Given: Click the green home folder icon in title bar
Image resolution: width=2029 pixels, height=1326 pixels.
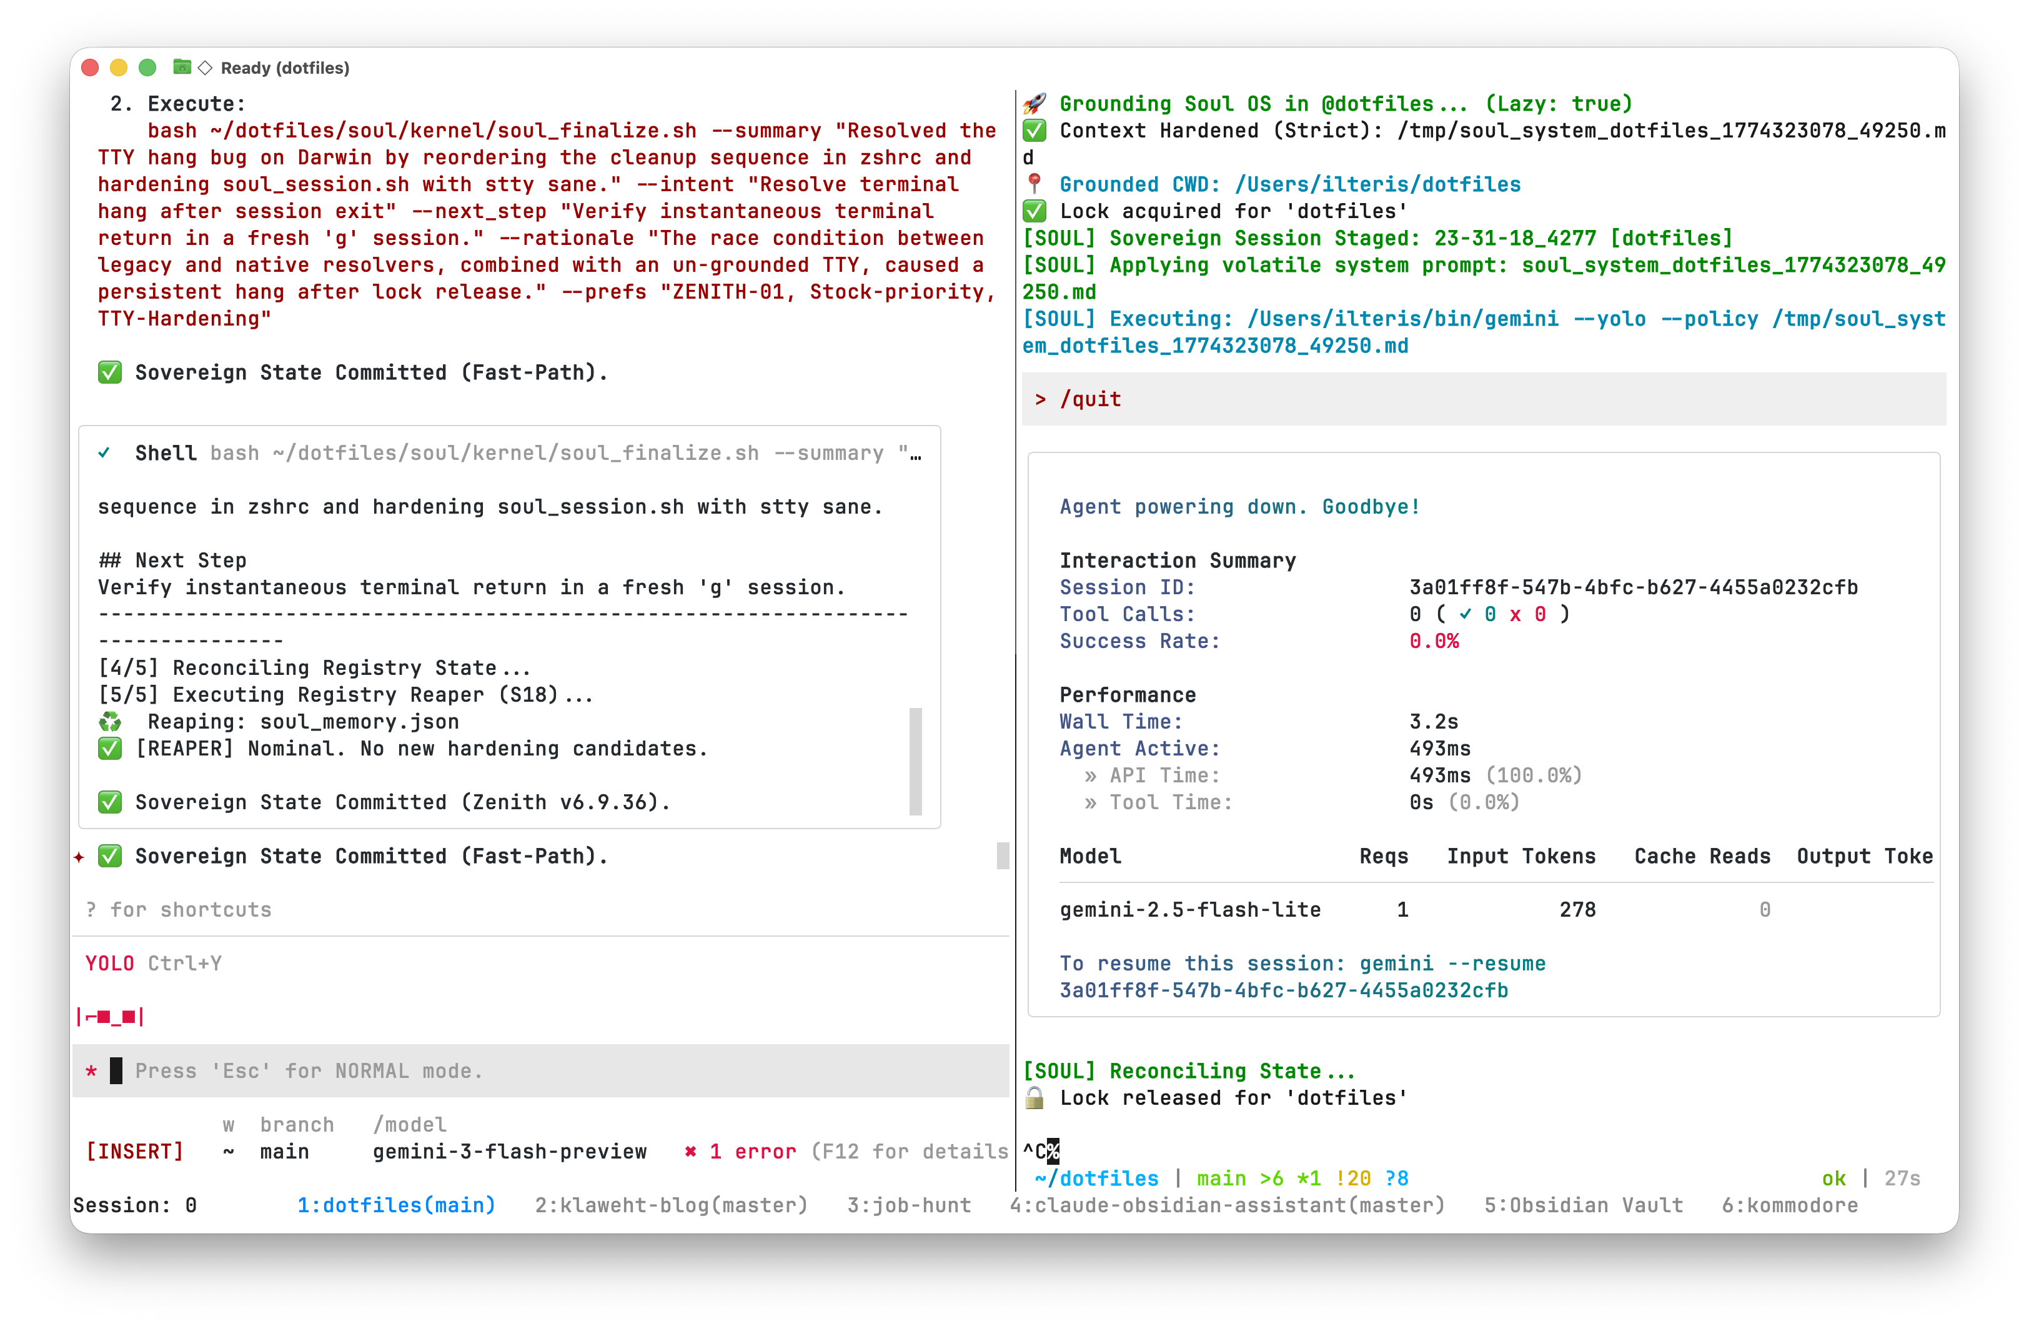Looking at the screenshot, I should (182, 67).
